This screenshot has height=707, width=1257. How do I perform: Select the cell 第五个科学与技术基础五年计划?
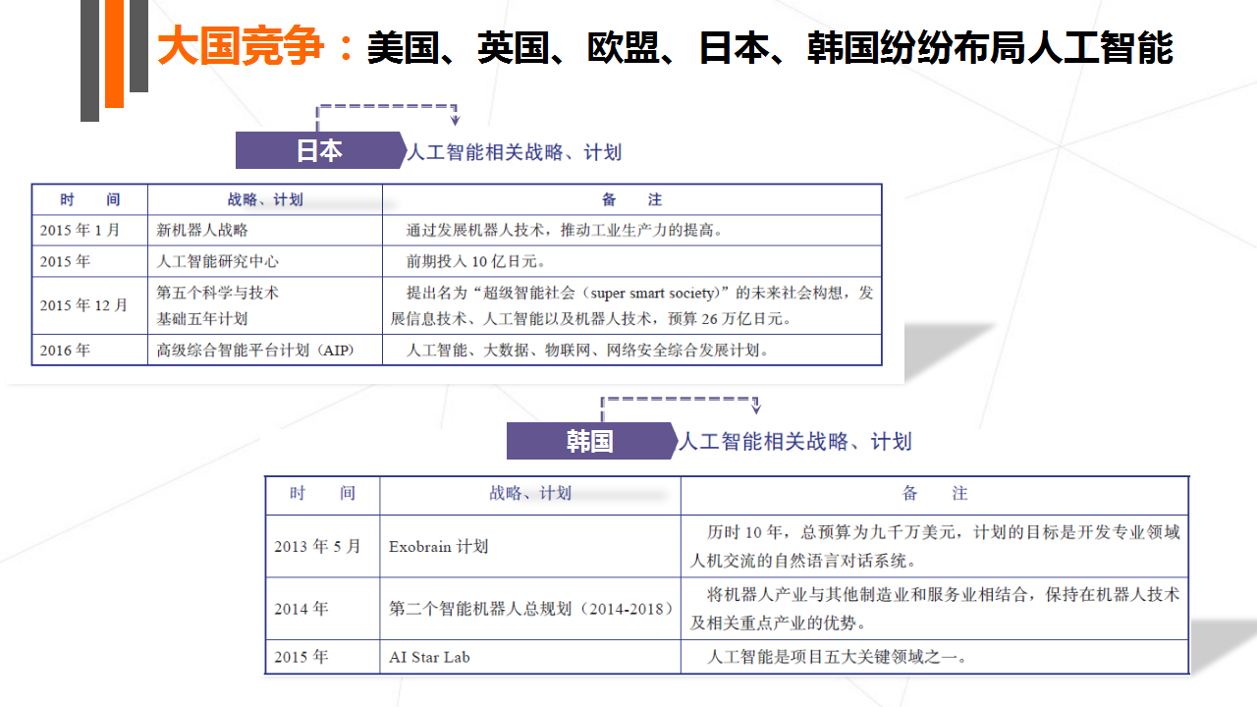point(265,305)
